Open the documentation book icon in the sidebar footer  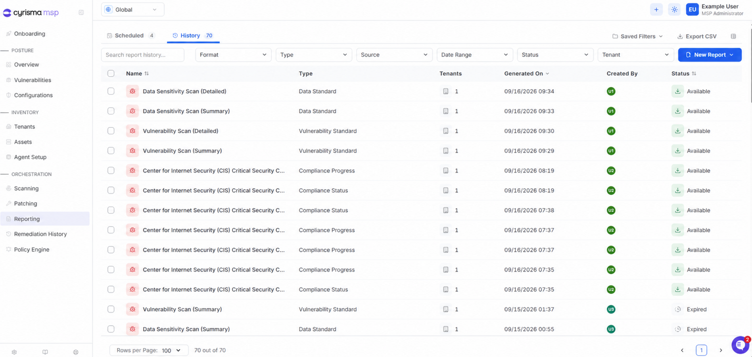[45, 352]
